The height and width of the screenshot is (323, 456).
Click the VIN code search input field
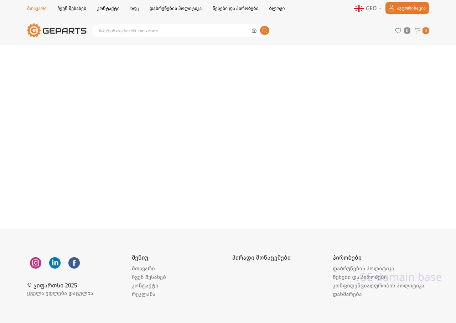coord(171,31)
